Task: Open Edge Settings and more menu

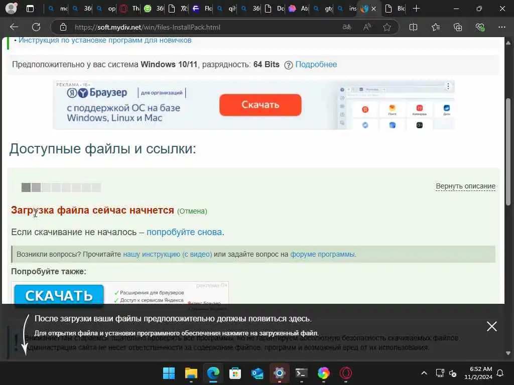Action: pyautogui.click(x=502, y=27)
